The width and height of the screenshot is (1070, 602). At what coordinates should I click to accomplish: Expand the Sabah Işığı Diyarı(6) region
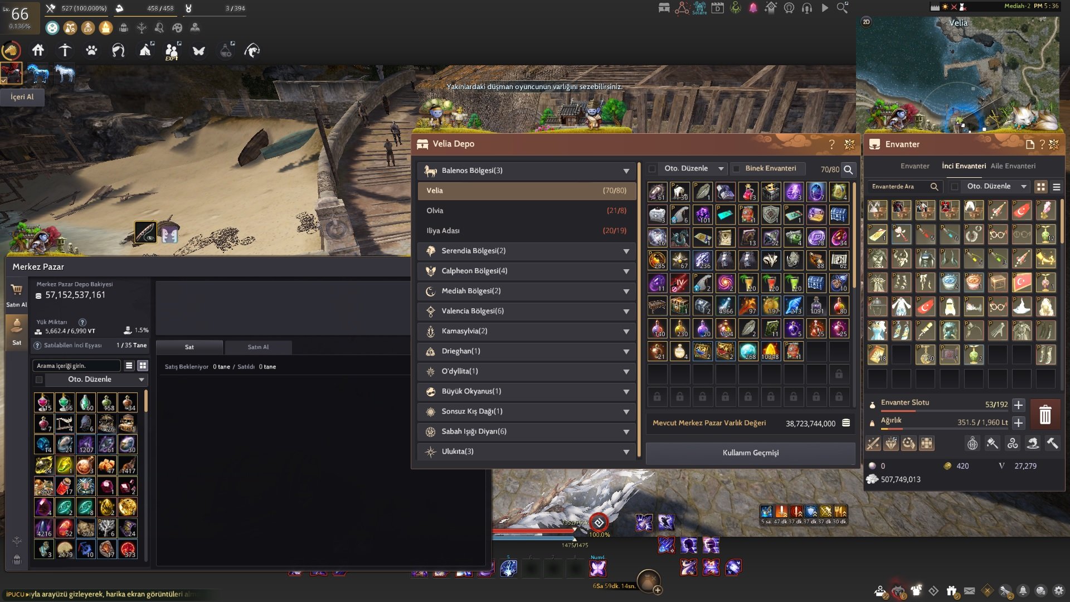[x=526, y=432]
